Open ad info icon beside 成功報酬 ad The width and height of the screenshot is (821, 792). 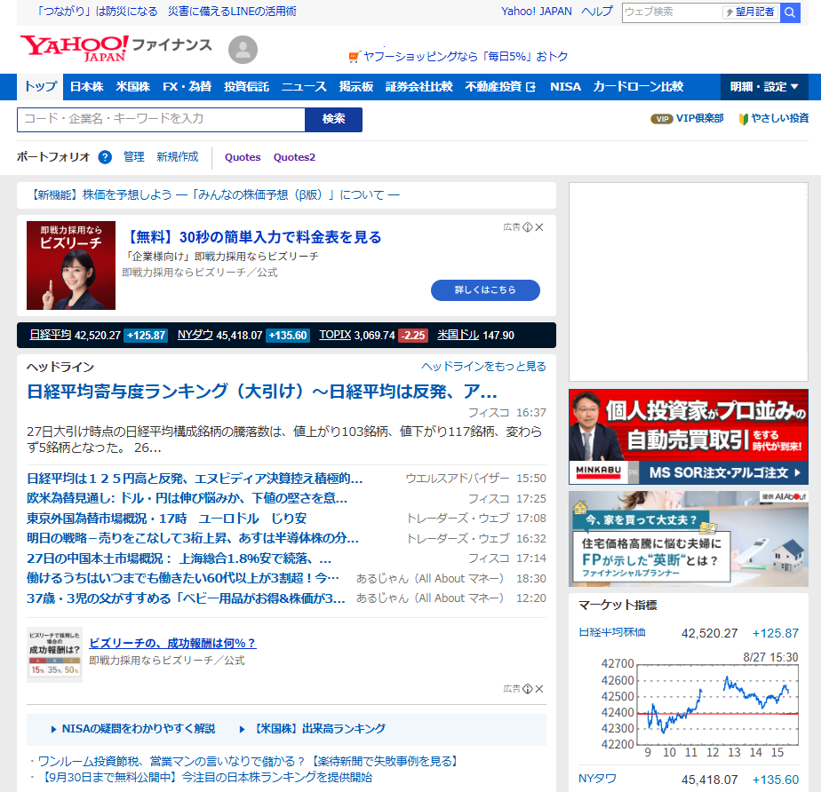528,689
